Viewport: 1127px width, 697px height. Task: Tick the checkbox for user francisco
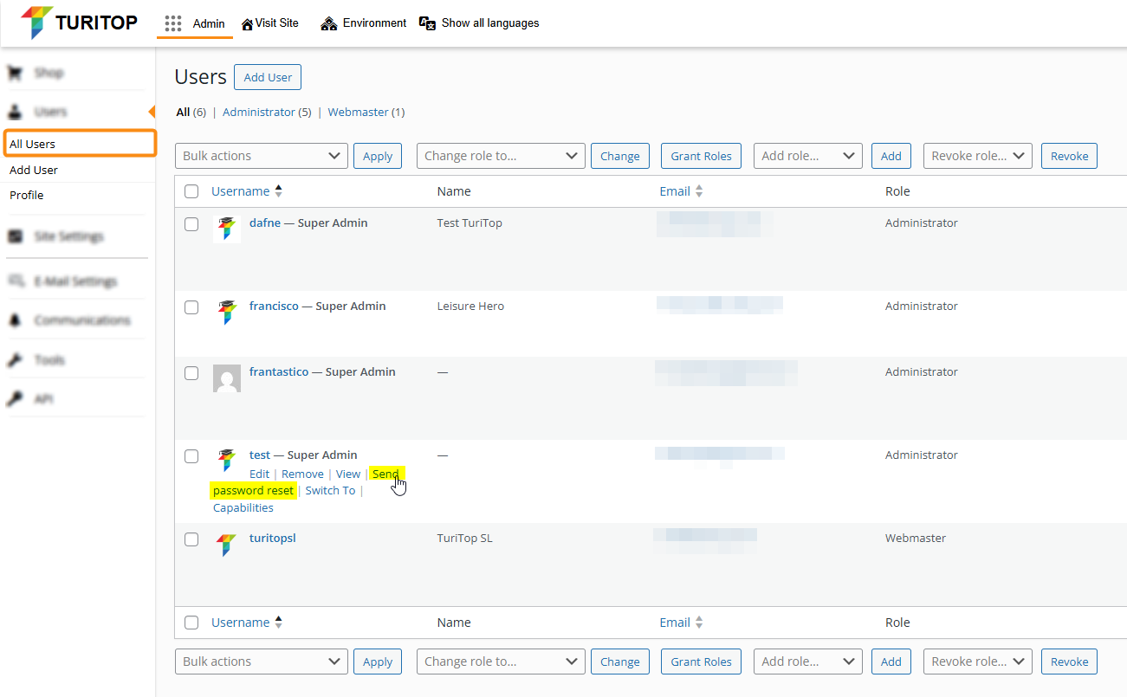(191, 307)
